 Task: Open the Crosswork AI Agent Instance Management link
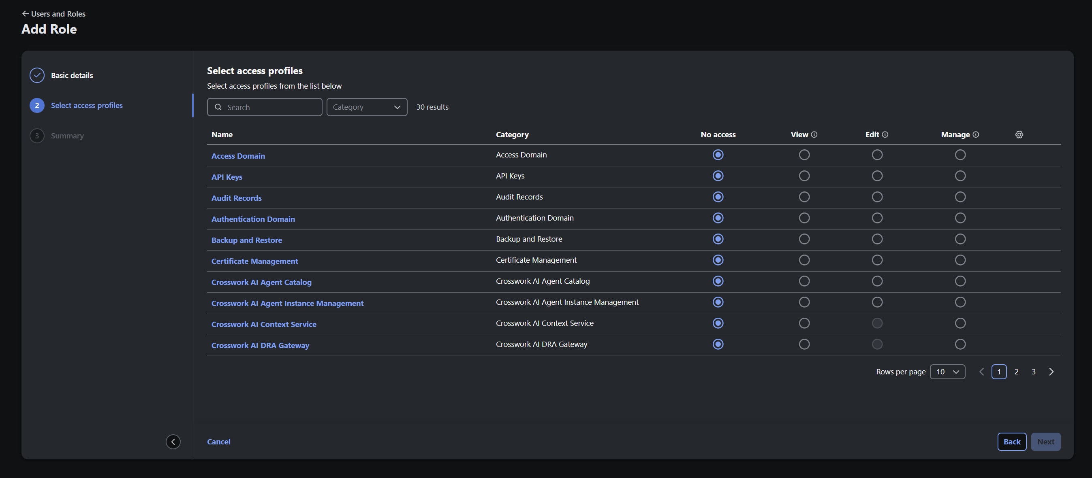click(x=287, y=303)
